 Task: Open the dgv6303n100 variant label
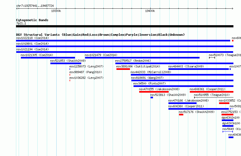pos(231,123)
